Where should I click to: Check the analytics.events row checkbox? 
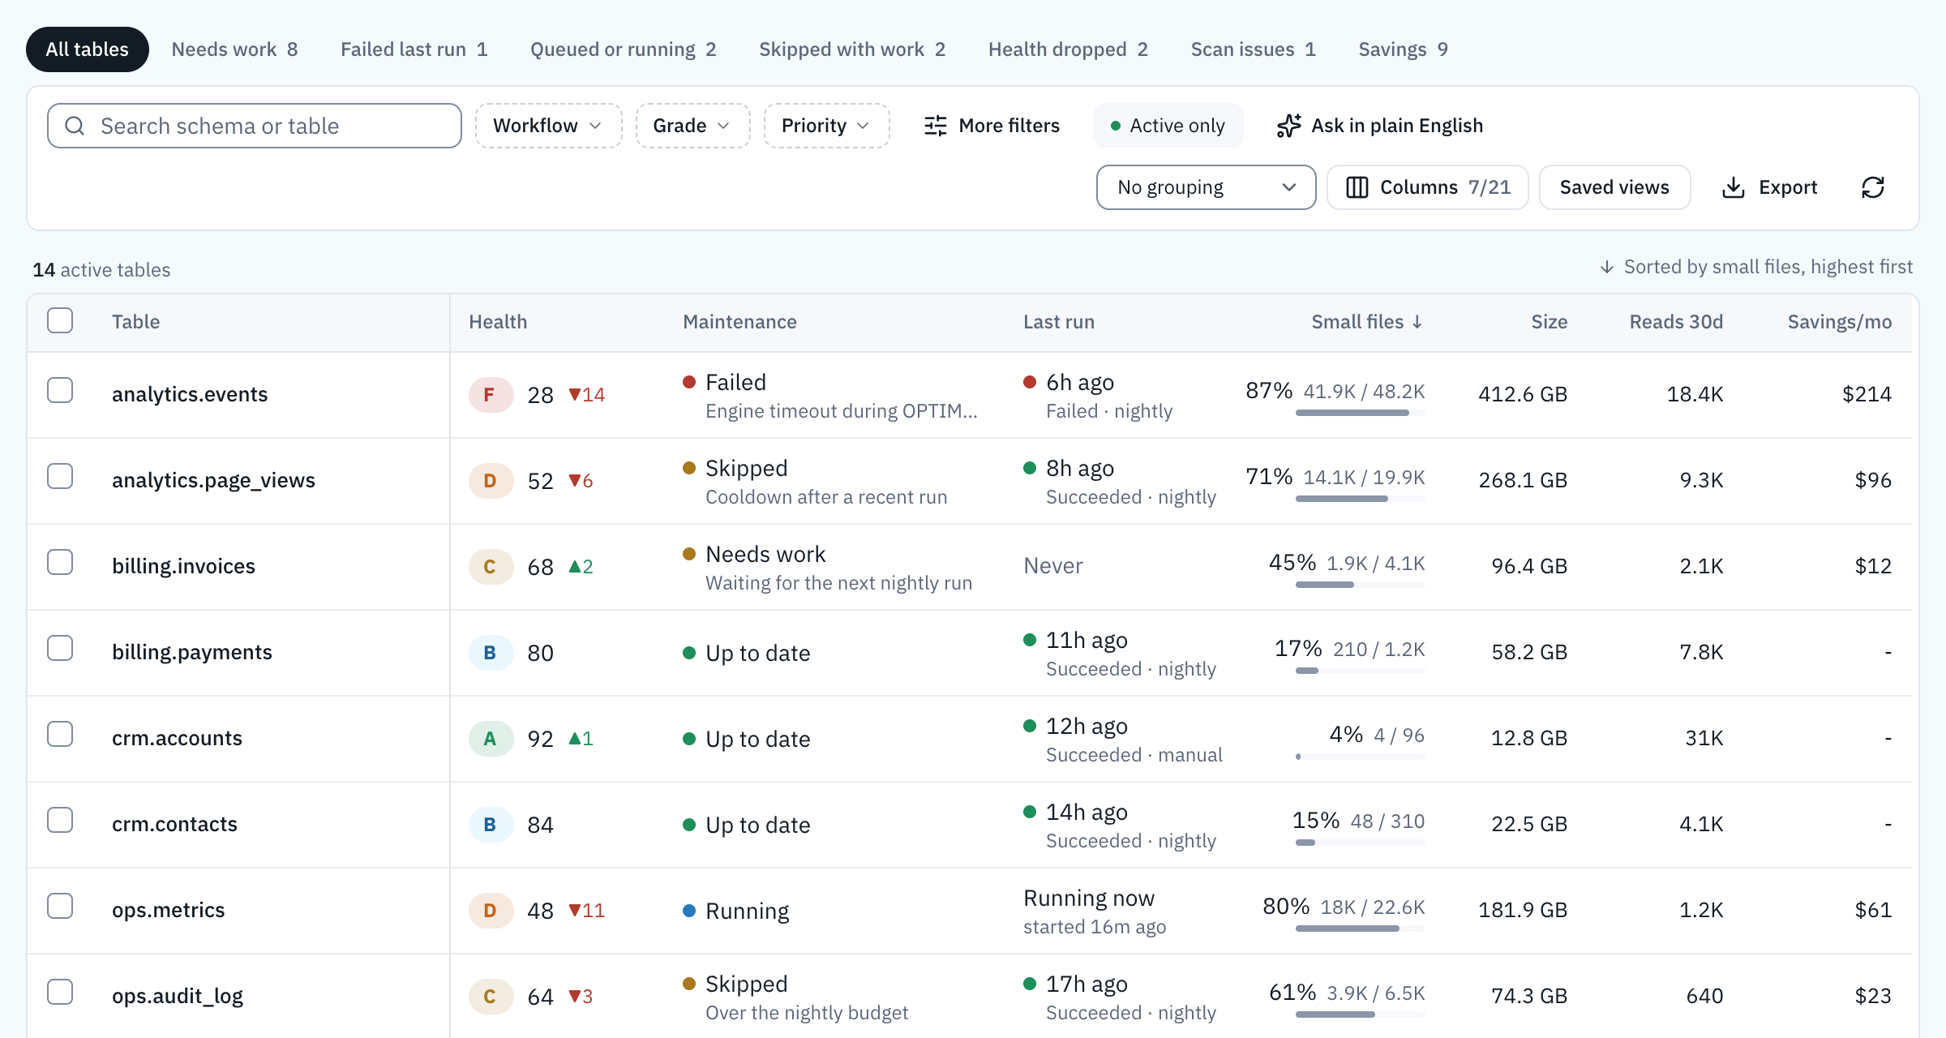[60, 390]
